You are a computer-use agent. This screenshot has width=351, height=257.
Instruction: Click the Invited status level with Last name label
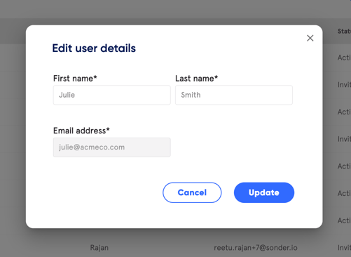[344, 85]
